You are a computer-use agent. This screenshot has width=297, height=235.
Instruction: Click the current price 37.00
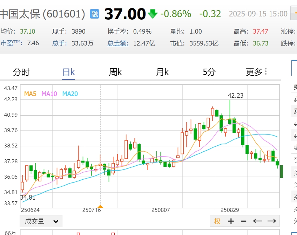click(x=125, y=14)
